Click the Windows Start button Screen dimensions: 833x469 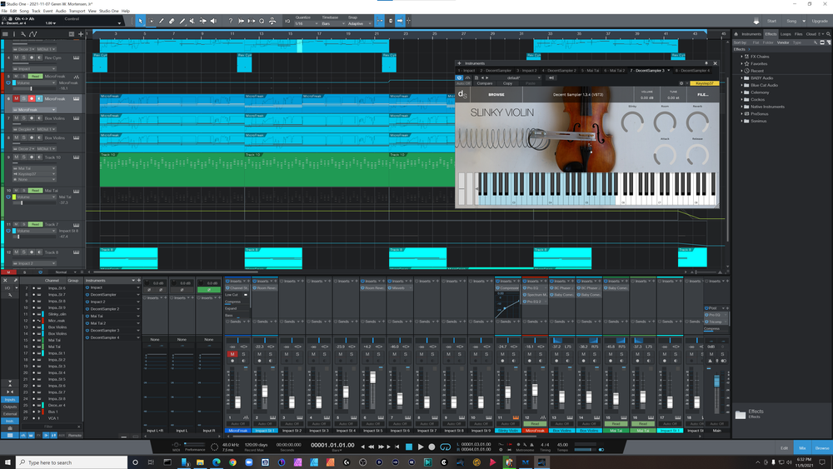8,462
